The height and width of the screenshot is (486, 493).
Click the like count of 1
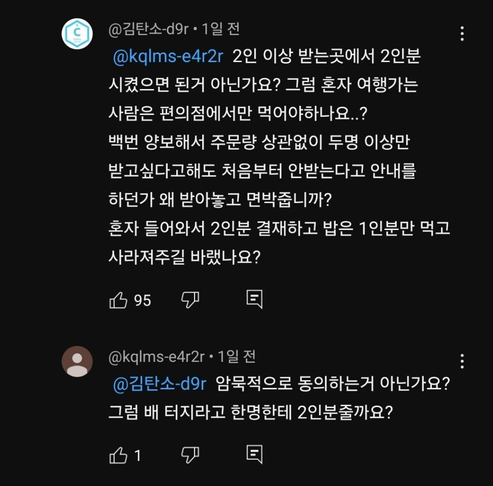tap(138, 455)
